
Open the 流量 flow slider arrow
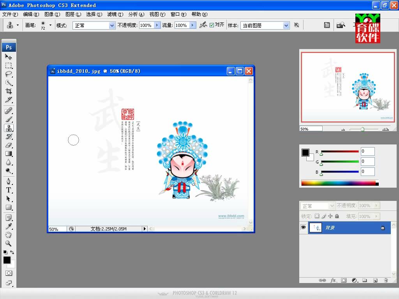point(192,25)
